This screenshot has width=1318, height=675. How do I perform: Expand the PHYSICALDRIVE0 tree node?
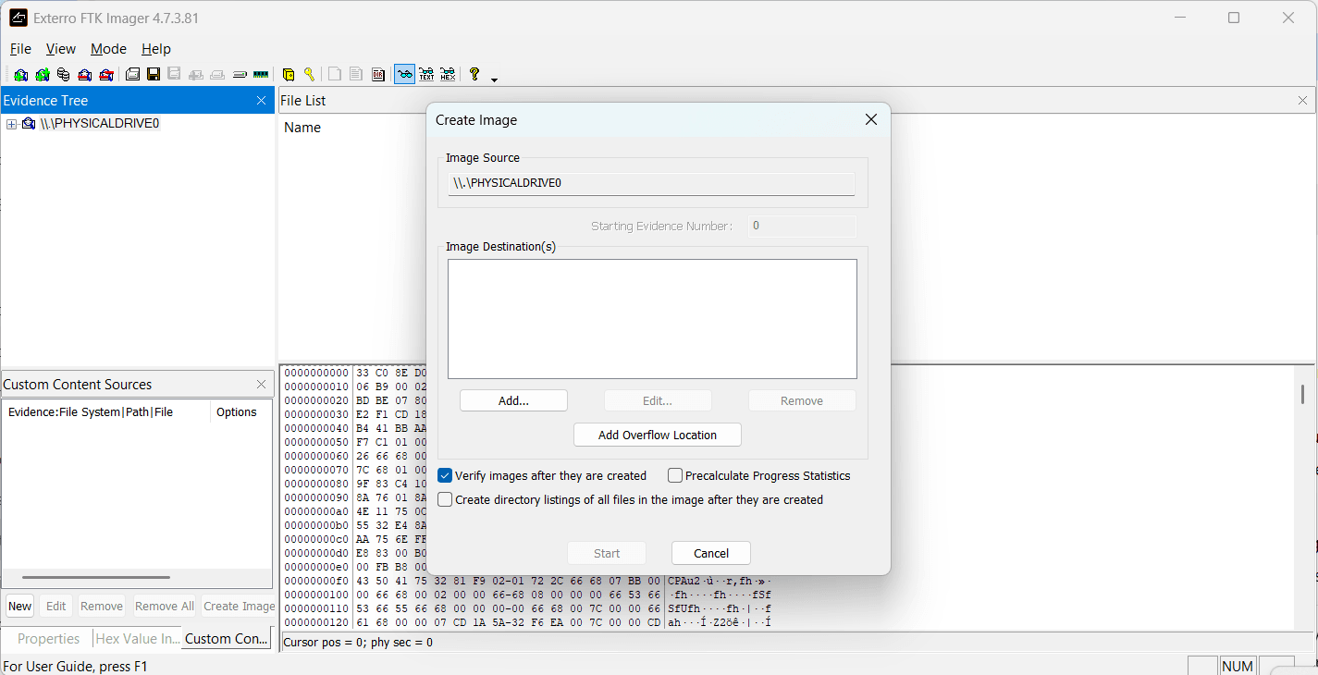[x=11, y=124]
